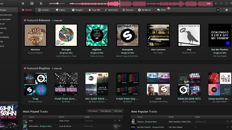The width and height of the screenshot is (232, 130).
Task: View all Featured Releases
Action: pyautogui.click(x=57, y=20)
